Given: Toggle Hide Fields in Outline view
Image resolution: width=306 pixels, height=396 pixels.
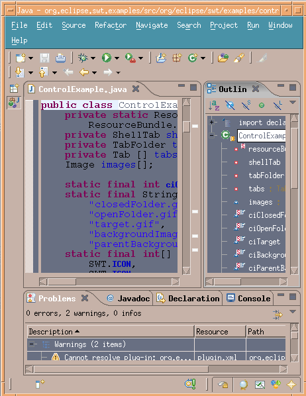Looking at the screenshot, I should [230, 105].
